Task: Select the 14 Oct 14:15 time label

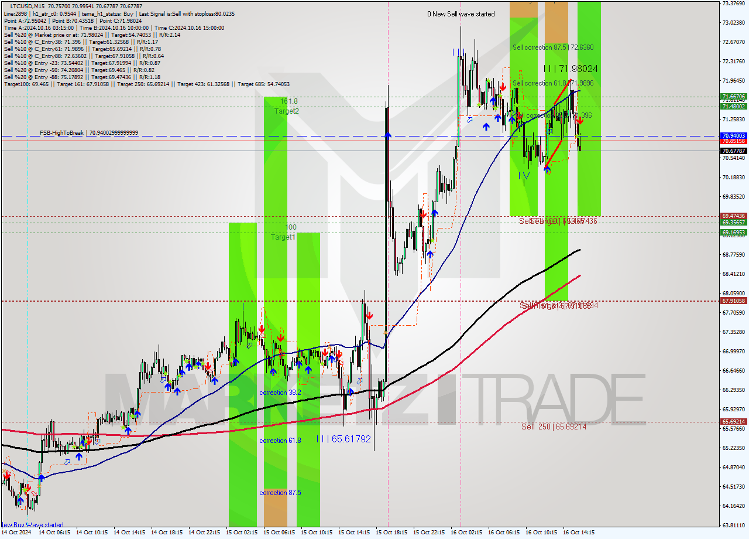Action: [129, 533]
